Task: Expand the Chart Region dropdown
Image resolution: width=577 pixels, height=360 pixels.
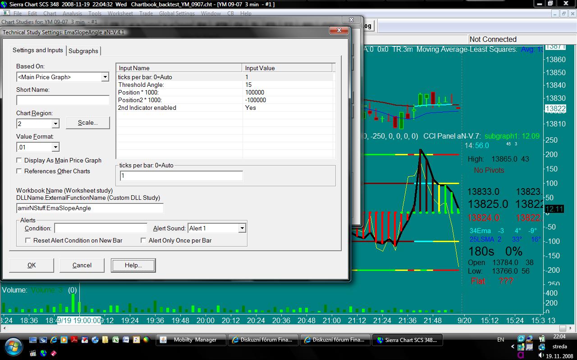Action: coord(55,124)
